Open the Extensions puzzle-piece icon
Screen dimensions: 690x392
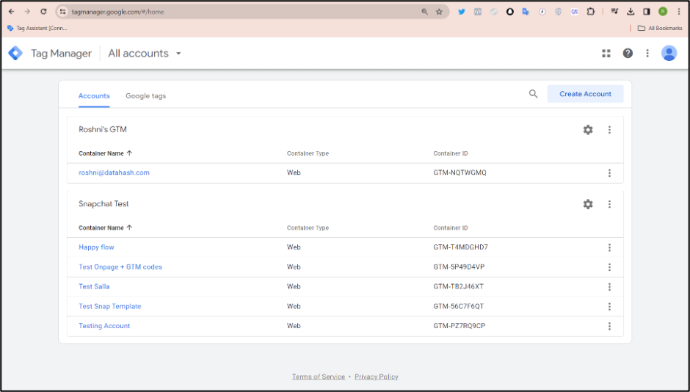[591, 12]
